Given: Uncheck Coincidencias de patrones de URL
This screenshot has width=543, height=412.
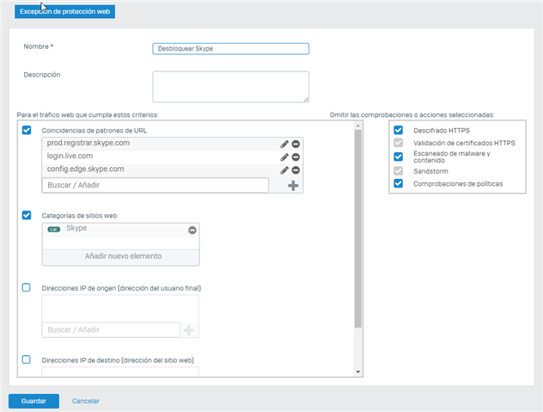Looking at the screenshot, I should pos(27,130).
